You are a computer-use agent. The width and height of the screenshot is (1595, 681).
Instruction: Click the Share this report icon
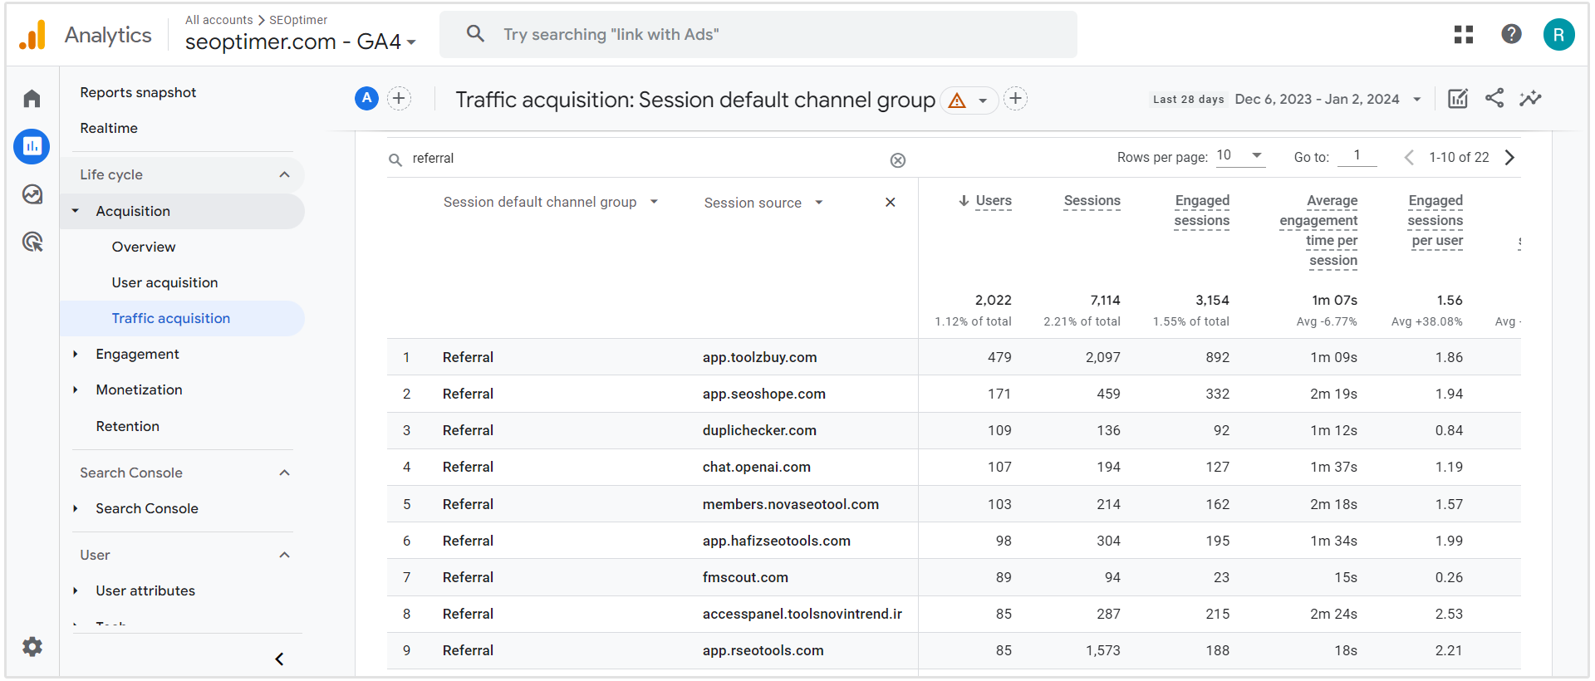[1494, 99]
